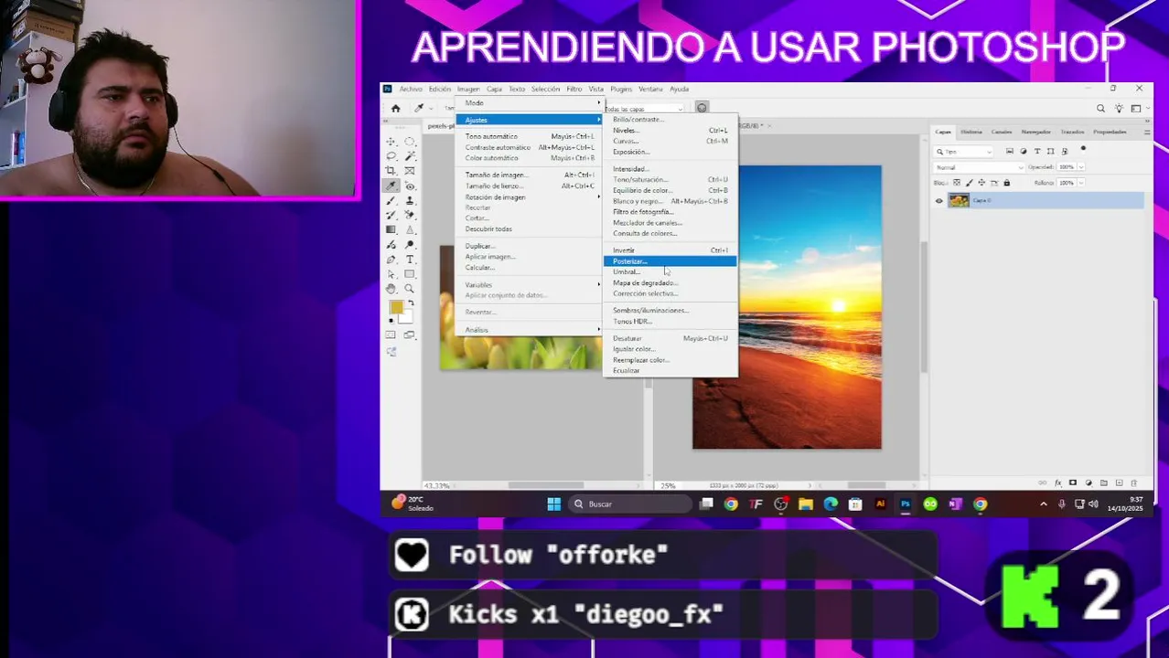Viewport: 1169px width, 658px height.
Task: Open the Layers panel hamburger menu
Action: [1147, 132]
